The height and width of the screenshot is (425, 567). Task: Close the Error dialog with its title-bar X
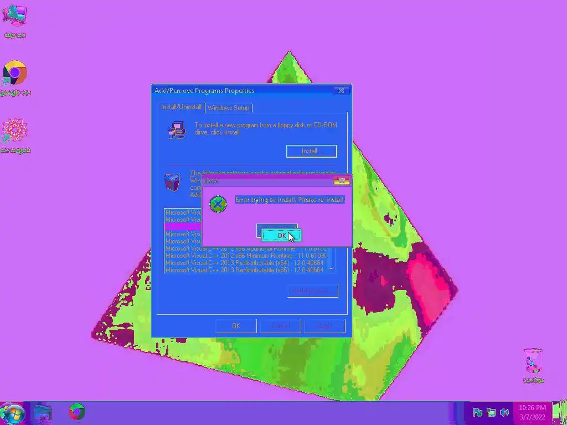click(342, 181)
